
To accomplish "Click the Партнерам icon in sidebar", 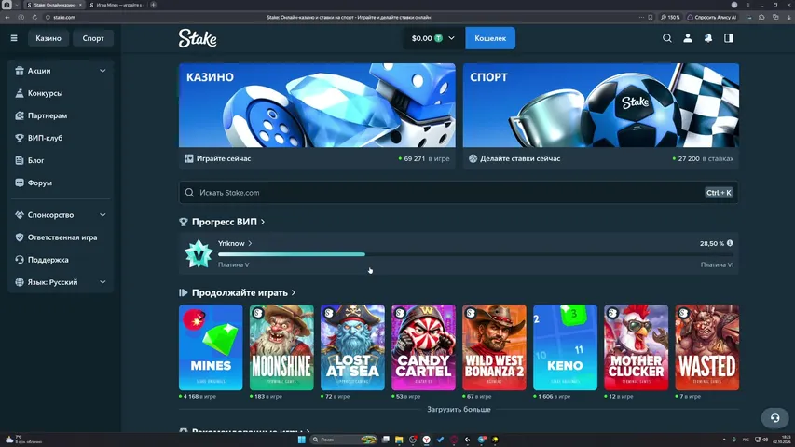I will click(x=20, y=115).
